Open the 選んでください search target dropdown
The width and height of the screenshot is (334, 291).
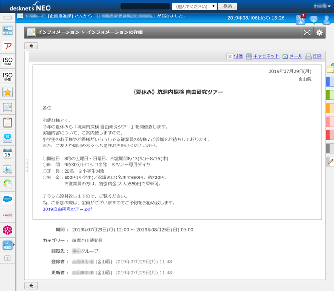pos(194,6)
